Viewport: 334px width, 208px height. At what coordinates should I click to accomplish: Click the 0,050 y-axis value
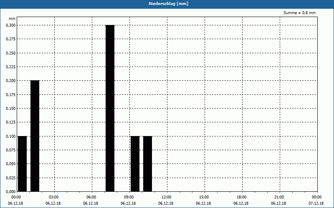[11, 164]
